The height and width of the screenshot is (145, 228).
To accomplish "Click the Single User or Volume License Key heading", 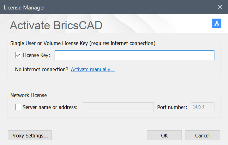I will (83, 43).
